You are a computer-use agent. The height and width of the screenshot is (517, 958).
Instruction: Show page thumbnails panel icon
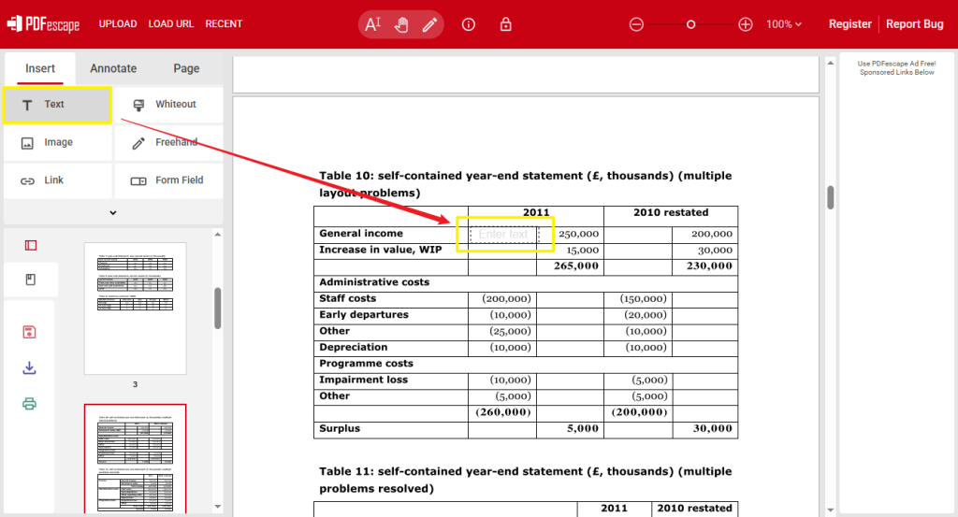(31, 245)
